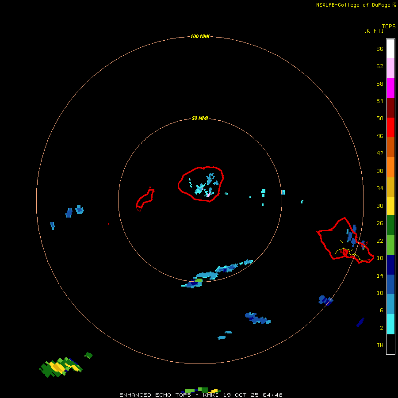
Task: Click the 58 legend value label
Action: point(380,84)
